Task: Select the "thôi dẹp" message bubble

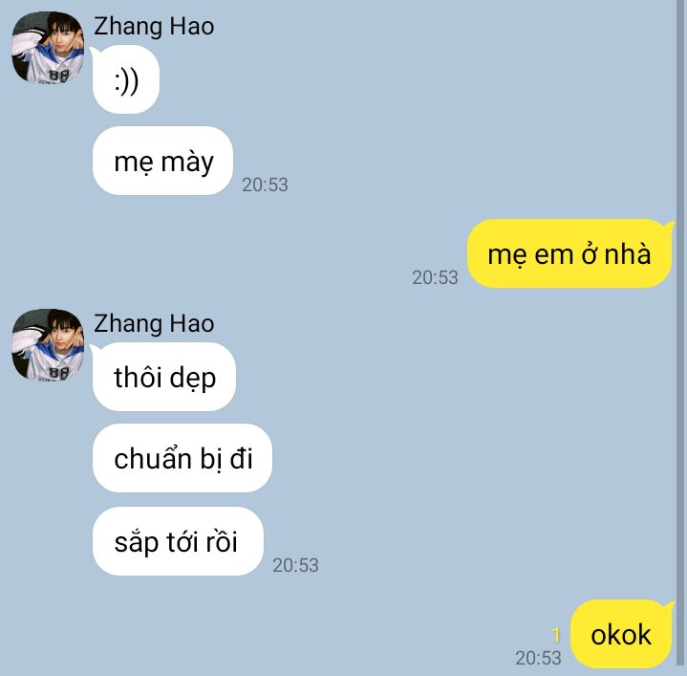Action: 164,377
